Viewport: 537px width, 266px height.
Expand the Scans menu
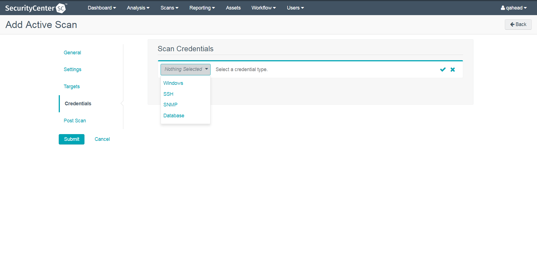pos(169,8)
